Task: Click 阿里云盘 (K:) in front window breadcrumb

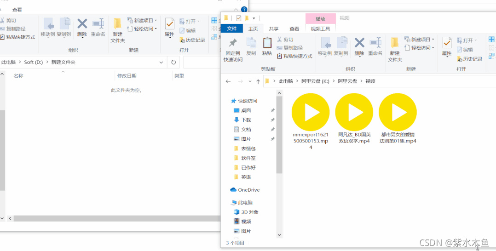Action: point(315,81)
